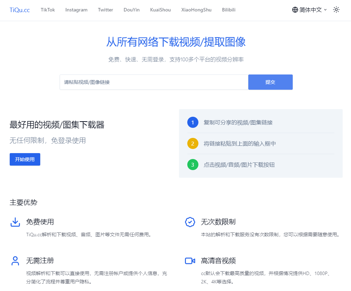Click the person icon beside 无需注册
Viewport: 351px width, 291px height.
point(15,261)
